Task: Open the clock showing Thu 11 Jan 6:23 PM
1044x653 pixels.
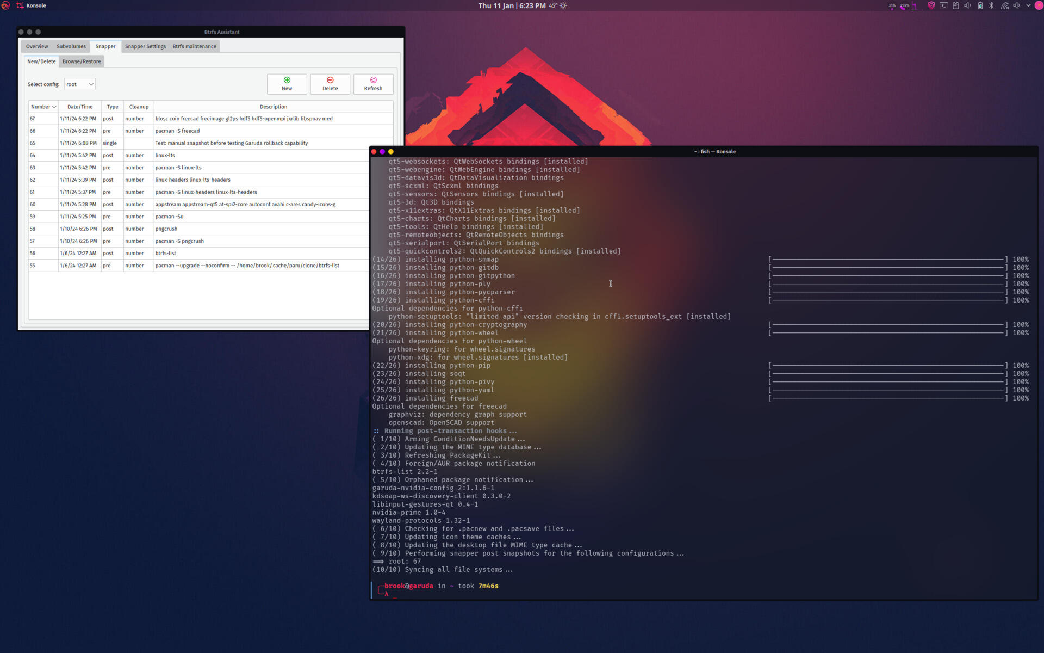Action: coord(512,5)
